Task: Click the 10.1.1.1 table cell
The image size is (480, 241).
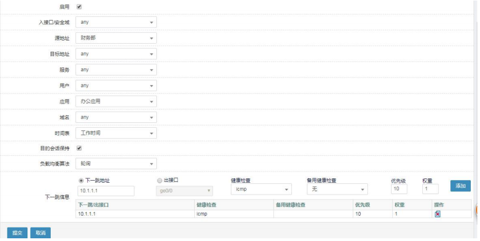Action: (x=135, y=214)
